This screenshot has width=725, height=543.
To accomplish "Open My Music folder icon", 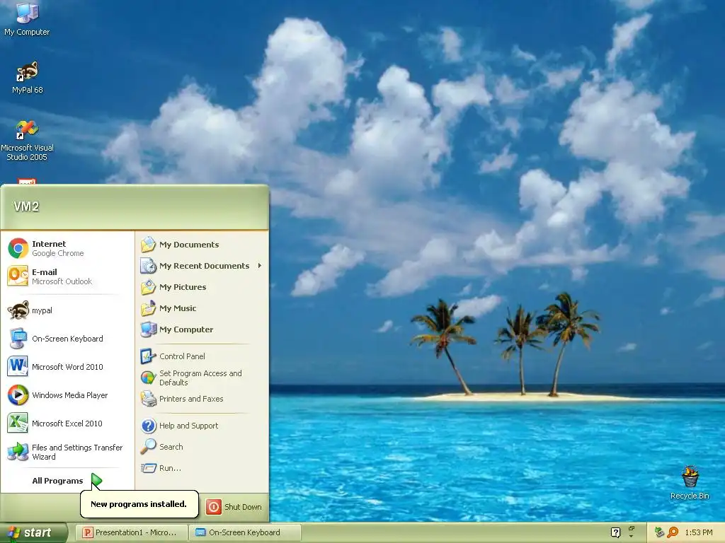I will click(149, 308).
